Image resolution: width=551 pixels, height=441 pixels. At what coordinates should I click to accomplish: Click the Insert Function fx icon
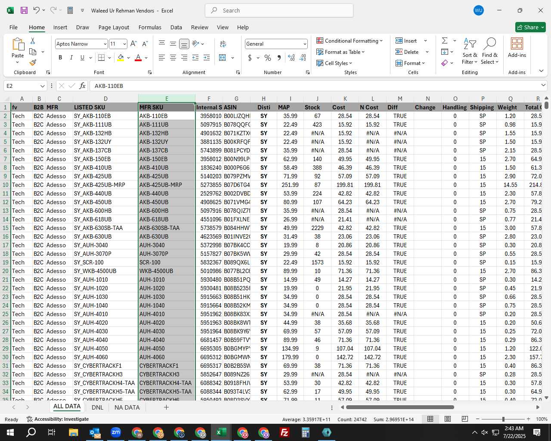tap(82, 86)
